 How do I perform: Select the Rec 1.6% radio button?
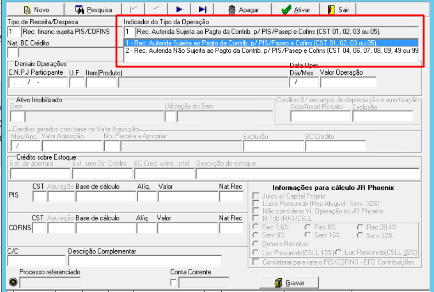click(x=256, y=227)
